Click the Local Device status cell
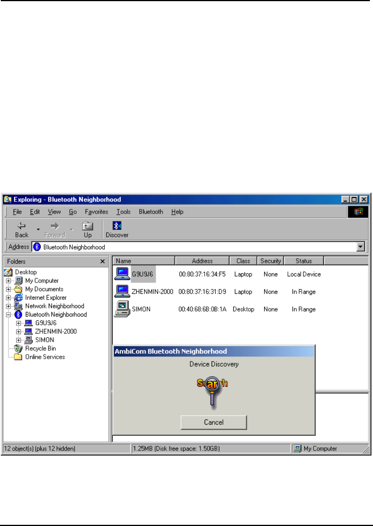373x526 pixels. click(x=304, y=274)
